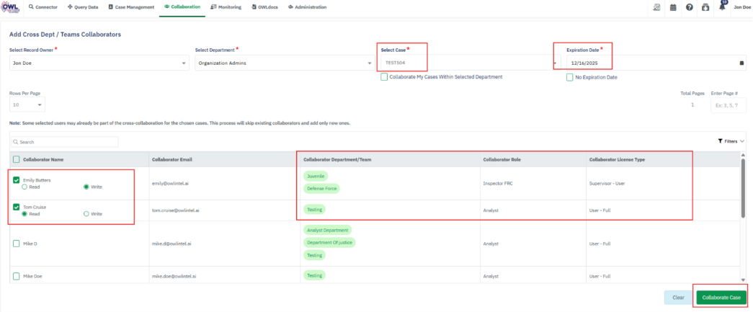Enable the No Expiration Date checkbox
Image resolution: width=753 pixels, height=312 pixels.
569,77
